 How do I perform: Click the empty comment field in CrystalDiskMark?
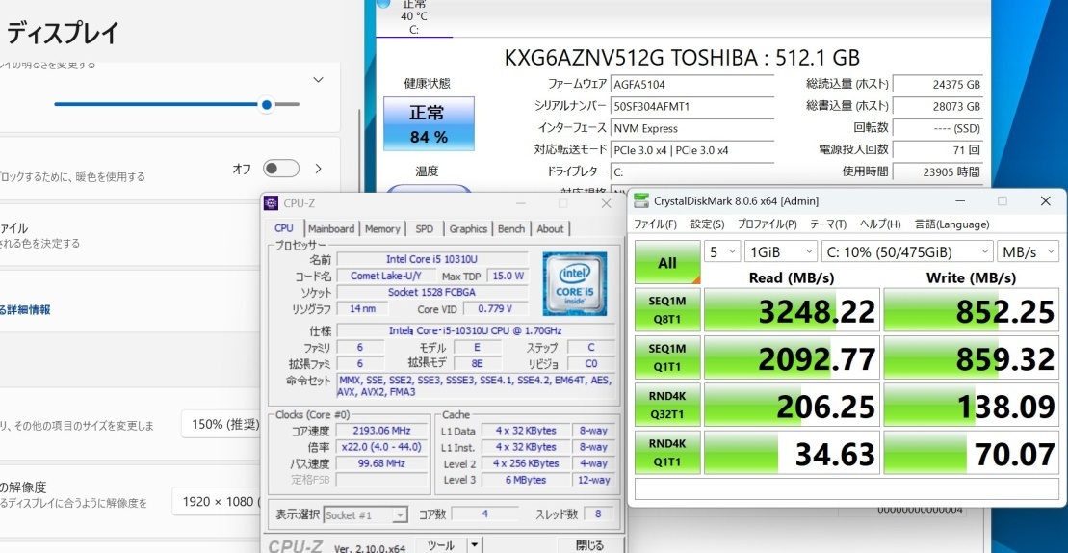(x=847, y=489)
